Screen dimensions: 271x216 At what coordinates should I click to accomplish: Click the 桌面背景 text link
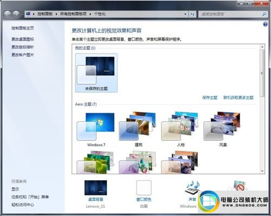pos(95,199)
